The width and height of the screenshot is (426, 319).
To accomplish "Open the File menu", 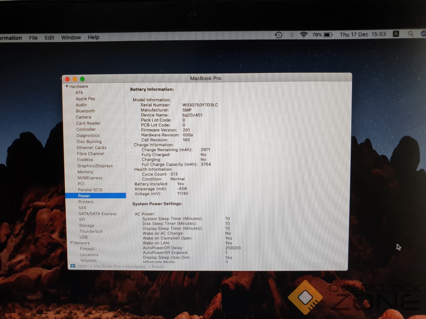I will 33,38.
